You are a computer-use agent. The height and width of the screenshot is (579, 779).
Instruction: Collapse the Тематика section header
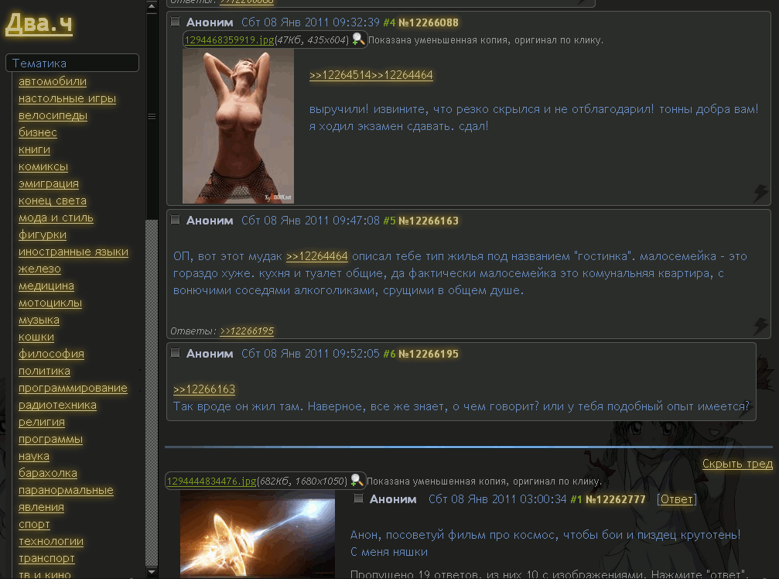tap(72, 63)
